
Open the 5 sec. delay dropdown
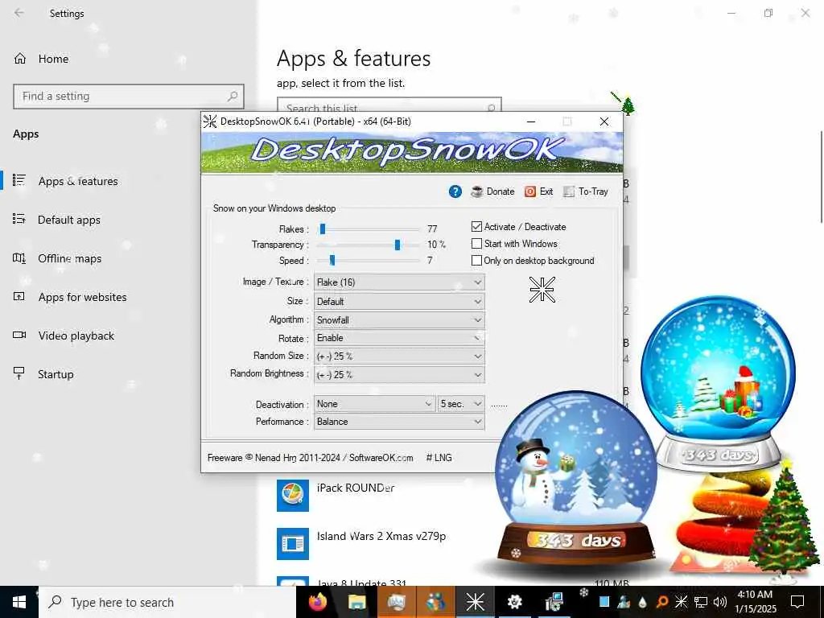(x=461, y=404)
